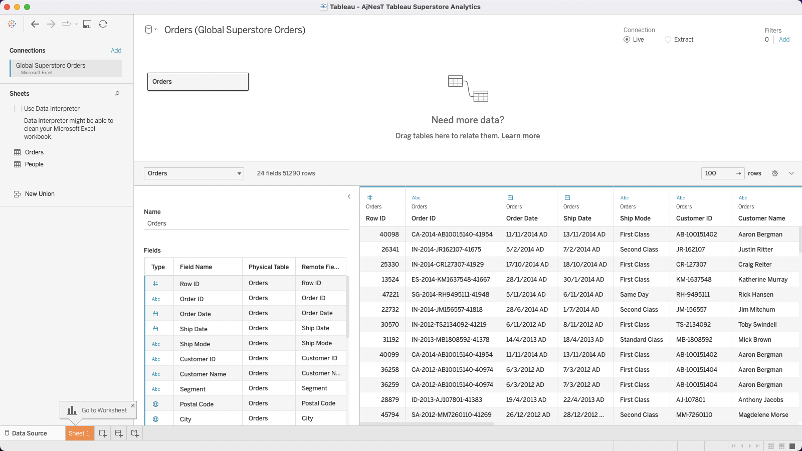Add a new connection
Viewport: 802px width, 451px height.
pos(116,51)
